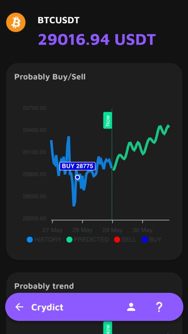Open the Probably trend card heading

44,286
